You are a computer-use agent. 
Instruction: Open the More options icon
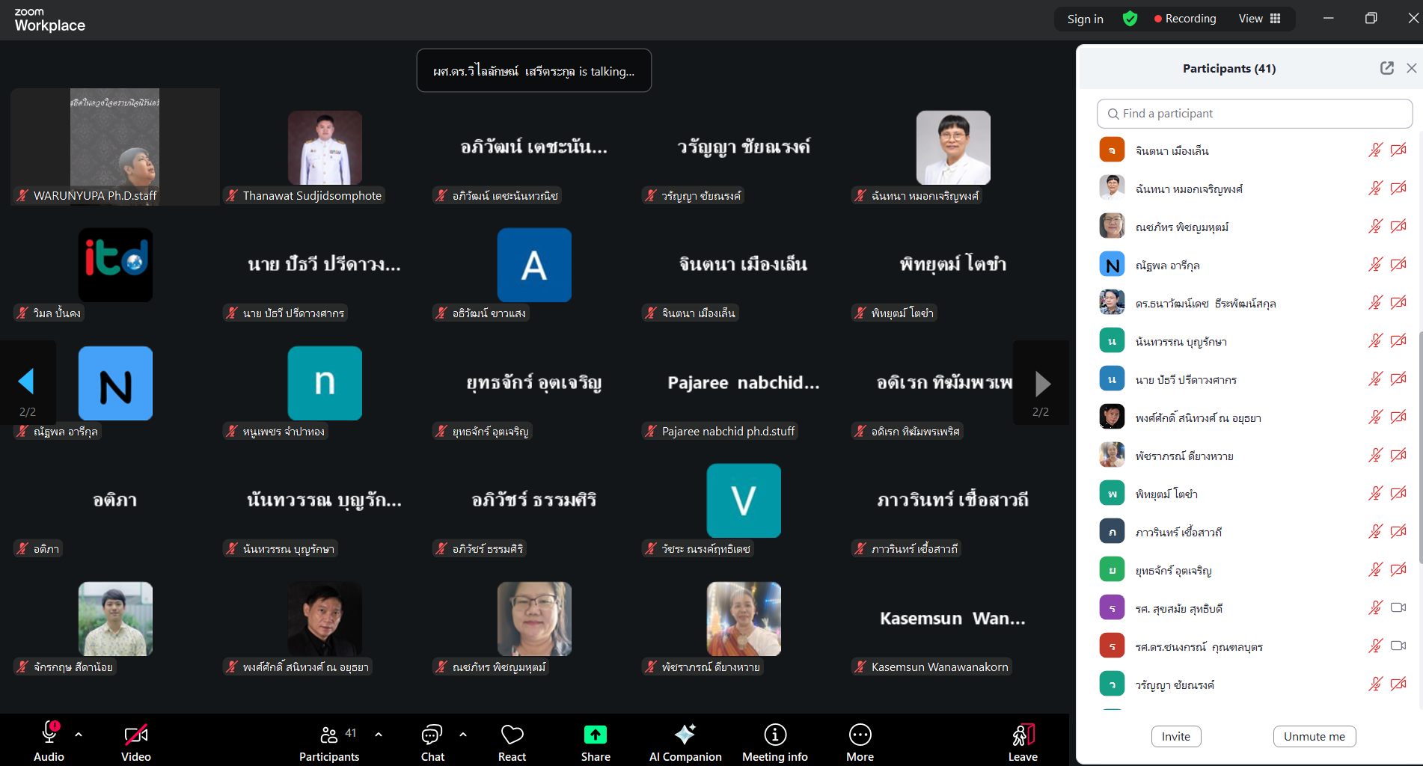[860, 735]
